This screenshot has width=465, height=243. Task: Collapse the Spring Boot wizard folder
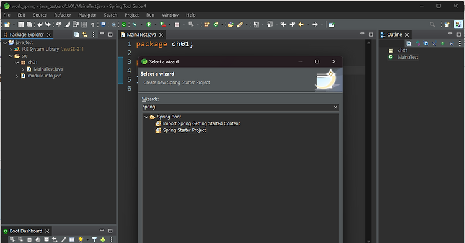click(146, 117)
